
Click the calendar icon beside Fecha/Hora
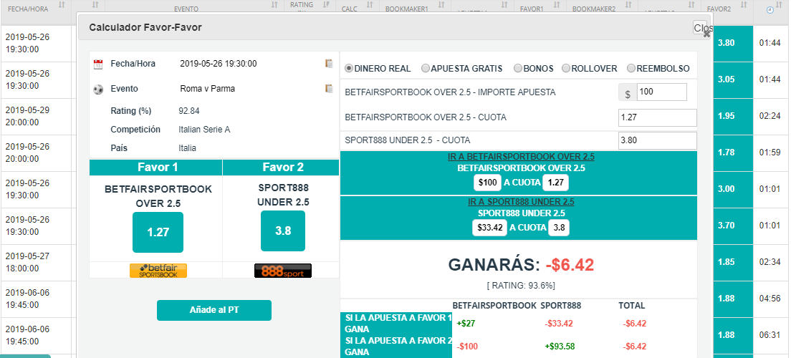98,64
